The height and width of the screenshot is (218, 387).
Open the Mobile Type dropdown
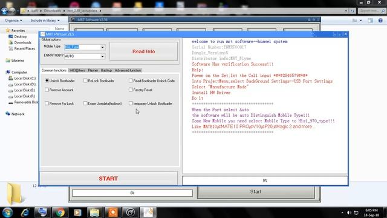pyautogui.click(x=102, y=47)
